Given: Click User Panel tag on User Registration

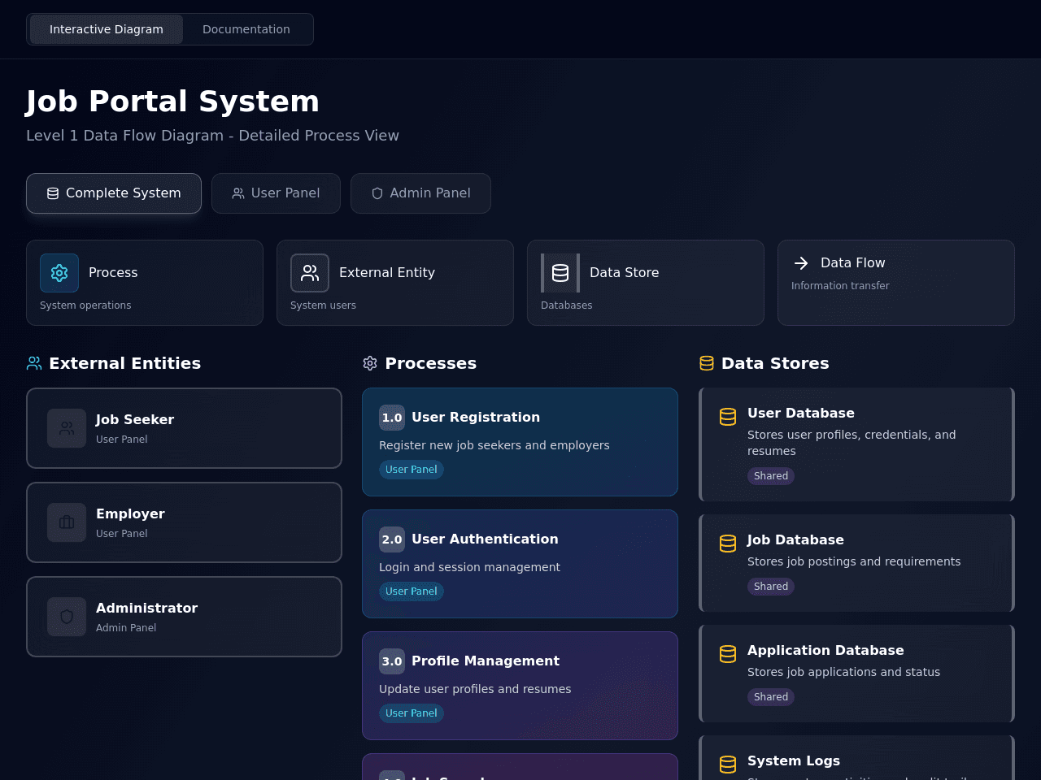Looking at the screenshot, I should (x=412, y=470).
